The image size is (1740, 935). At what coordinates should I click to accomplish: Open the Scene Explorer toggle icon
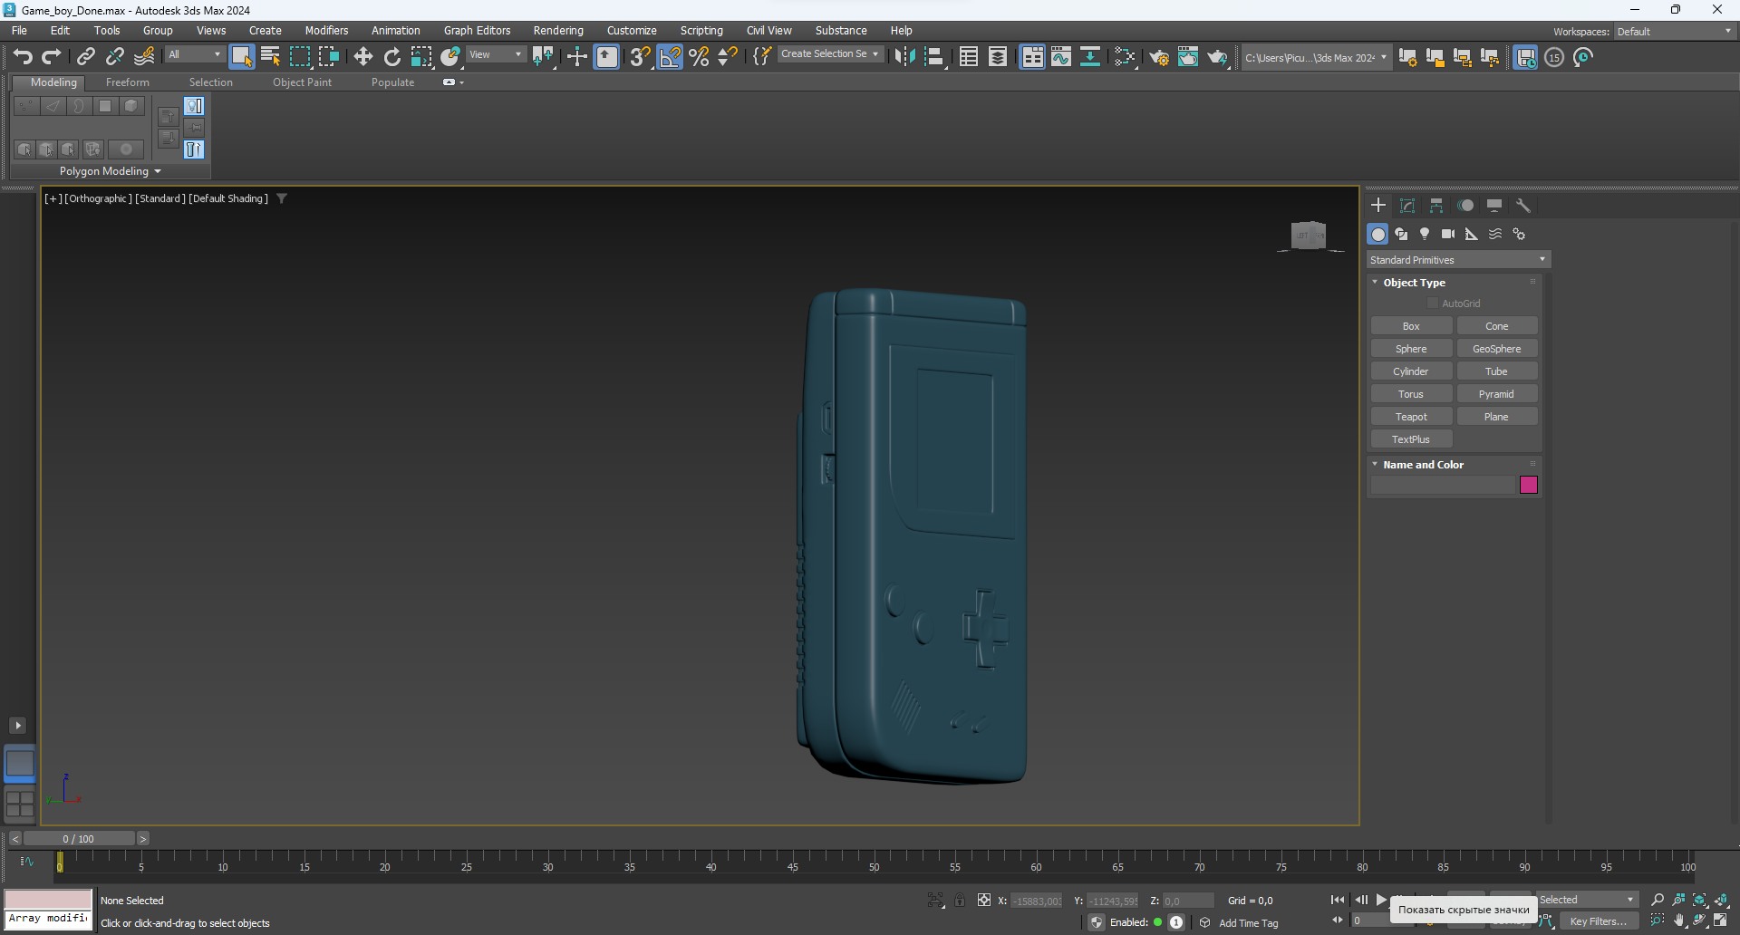(969, 57)
